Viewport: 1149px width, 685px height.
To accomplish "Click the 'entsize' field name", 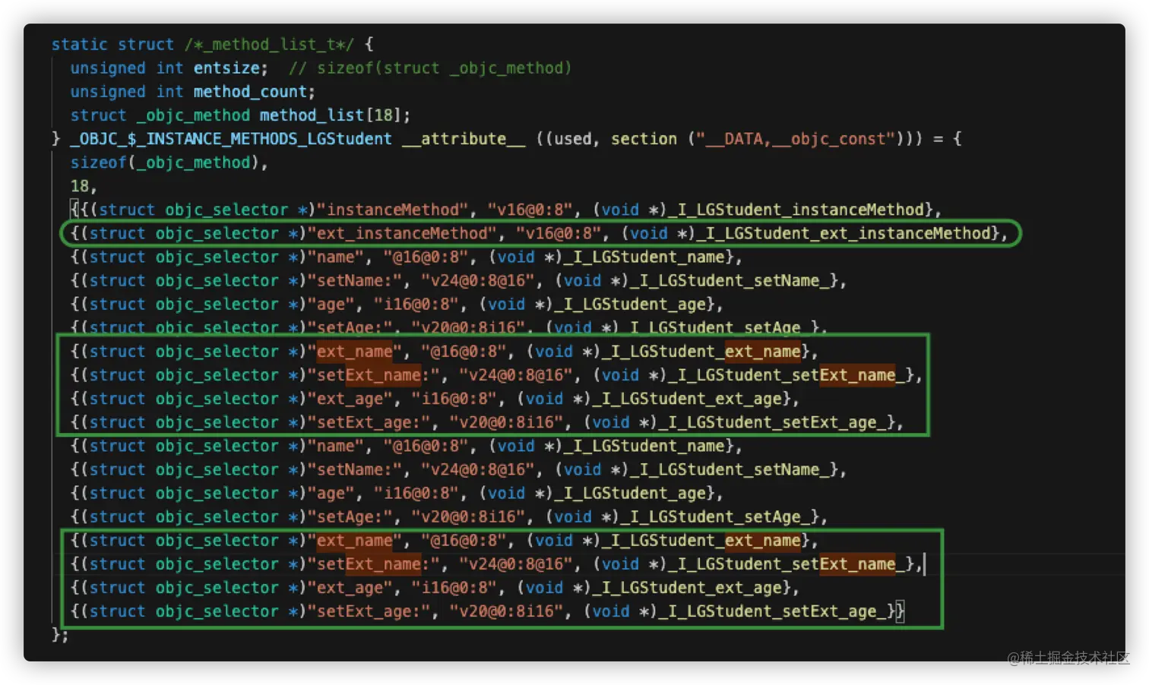I will (226, 68).
